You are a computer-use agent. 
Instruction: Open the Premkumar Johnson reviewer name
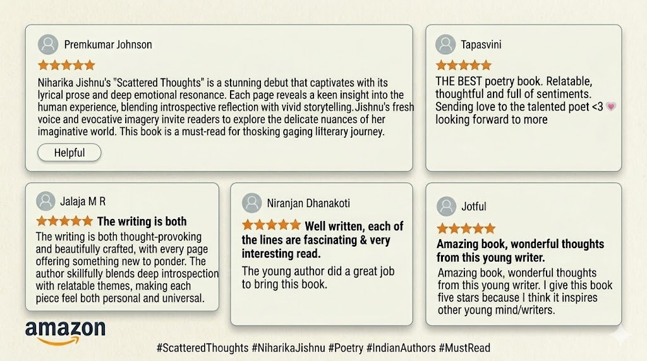[x=108, y=45]
